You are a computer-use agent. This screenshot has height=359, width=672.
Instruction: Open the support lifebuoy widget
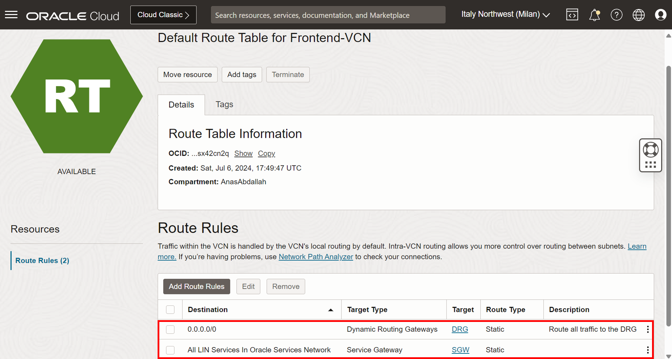click(x=650, y=150)
